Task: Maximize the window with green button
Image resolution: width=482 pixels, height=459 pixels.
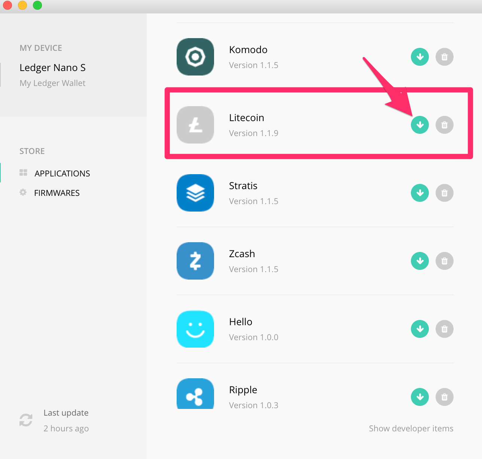Action: click(37, 5)
